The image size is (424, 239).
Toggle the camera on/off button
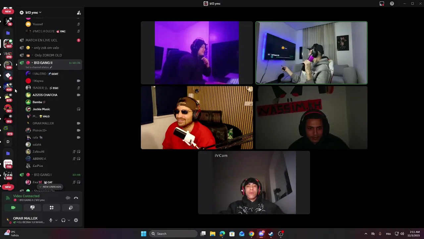13,207
